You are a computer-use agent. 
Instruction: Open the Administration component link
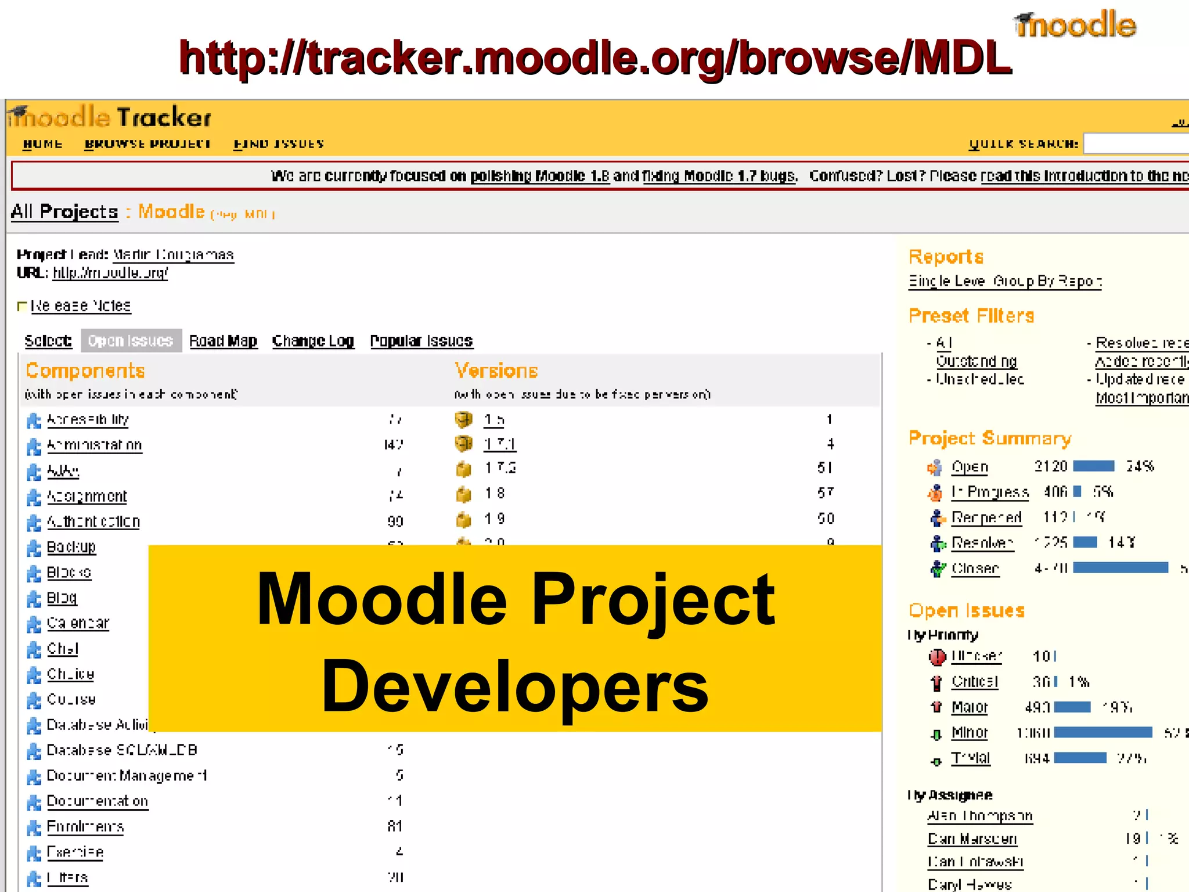click(95, 445)
